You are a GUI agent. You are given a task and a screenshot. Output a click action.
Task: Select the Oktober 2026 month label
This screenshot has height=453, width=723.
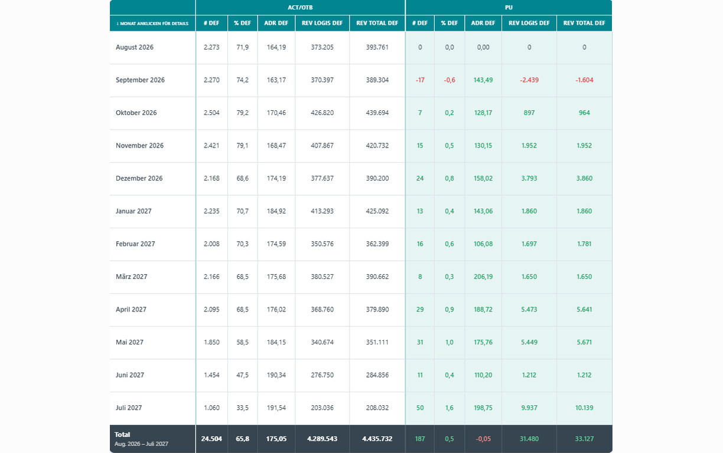point(136,113)
